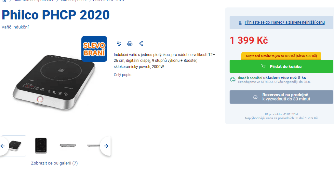
Task: Click the yellow 899 Kč discount banner
Action: point(281,56)
